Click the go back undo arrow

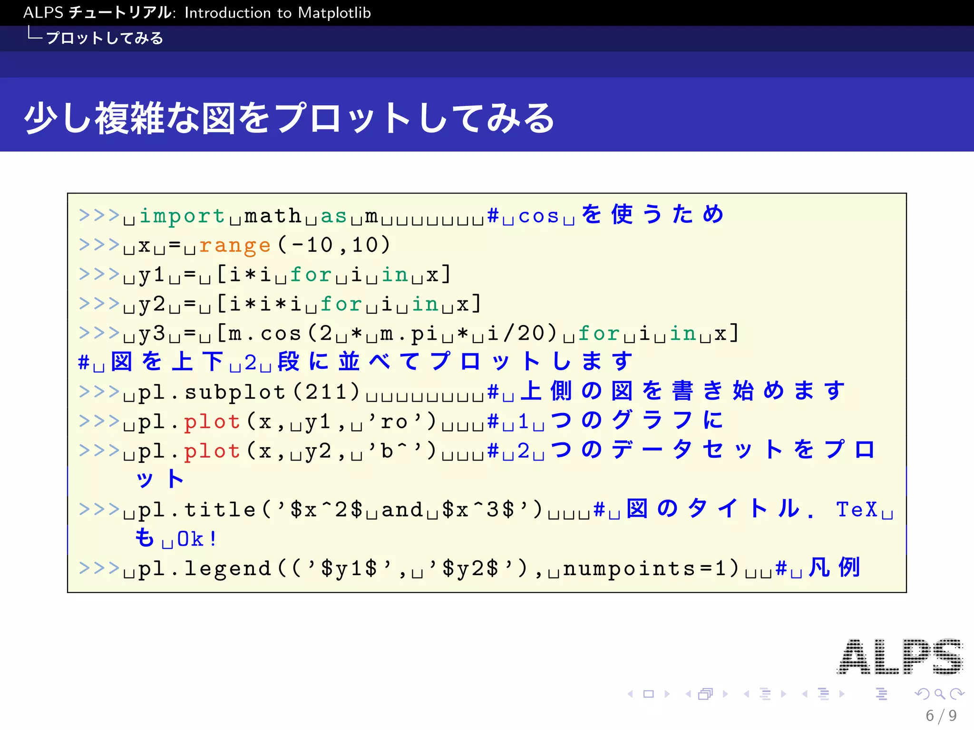coord(922,694)
